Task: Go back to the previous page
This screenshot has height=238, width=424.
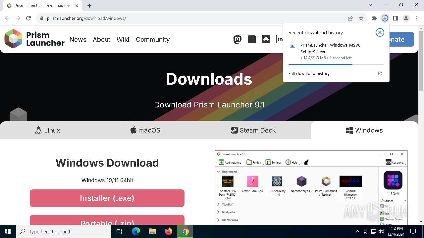Action: coord(7,18)
